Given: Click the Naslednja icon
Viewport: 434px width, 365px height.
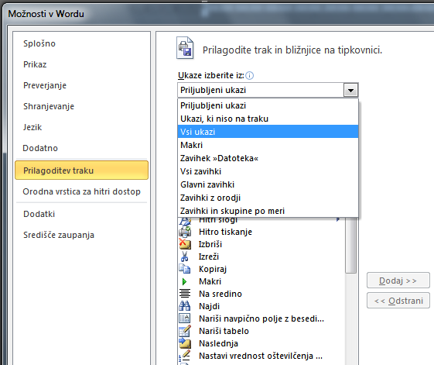Looking at the screenshot, I should coord(185,343).
